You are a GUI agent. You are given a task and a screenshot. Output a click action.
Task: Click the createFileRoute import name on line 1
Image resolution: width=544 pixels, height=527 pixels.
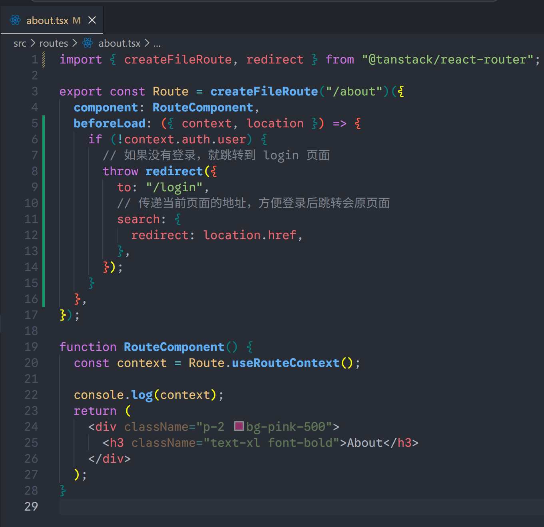177,59
